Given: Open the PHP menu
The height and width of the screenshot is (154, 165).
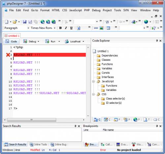Looking at the screenshot, I should point(87,10).
